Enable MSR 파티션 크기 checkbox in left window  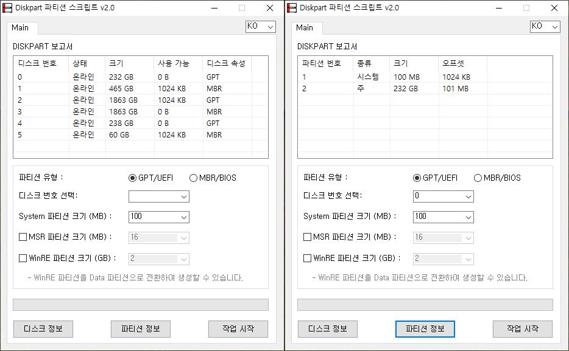23,237
